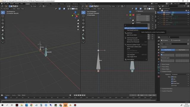Select the Rotate tool in left viewport
Image resolution: width=190 pixels, height=107 pixels.
(3, 23)
